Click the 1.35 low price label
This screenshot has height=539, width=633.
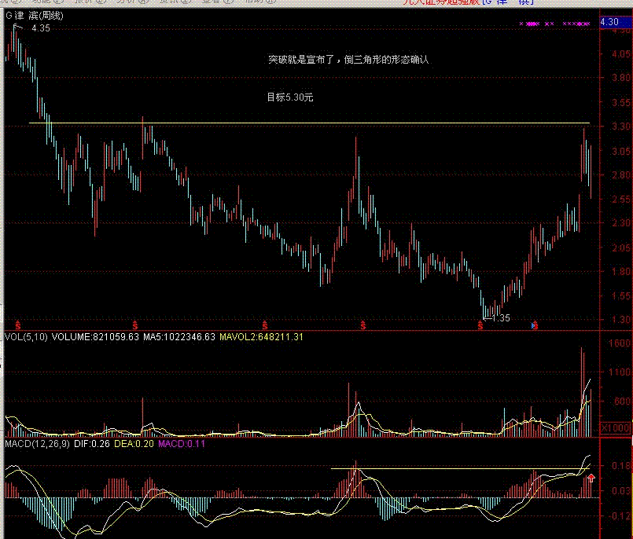coord(501,318)
